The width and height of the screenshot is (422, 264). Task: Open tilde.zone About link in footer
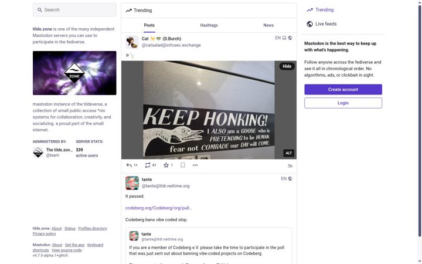[x=56, y=228]
